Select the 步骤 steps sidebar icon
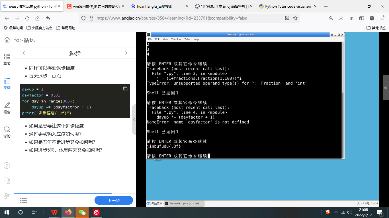The image size is (389, 218). tap(7, 83)
